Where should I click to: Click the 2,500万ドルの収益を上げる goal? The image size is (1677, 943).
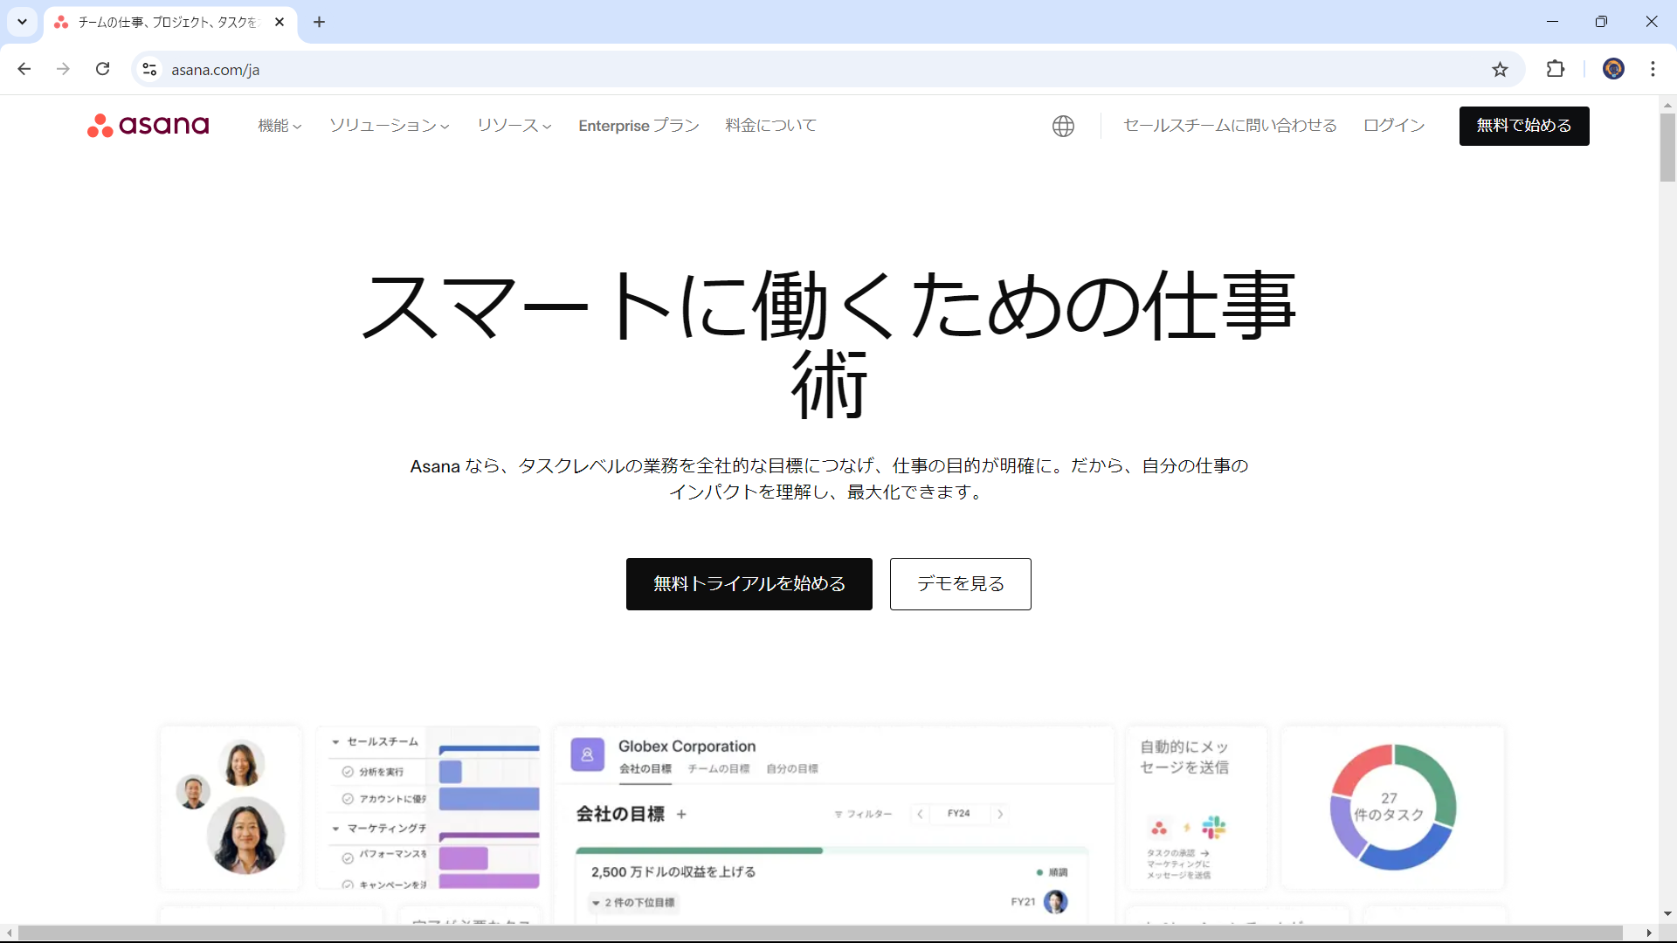(673, 872)
